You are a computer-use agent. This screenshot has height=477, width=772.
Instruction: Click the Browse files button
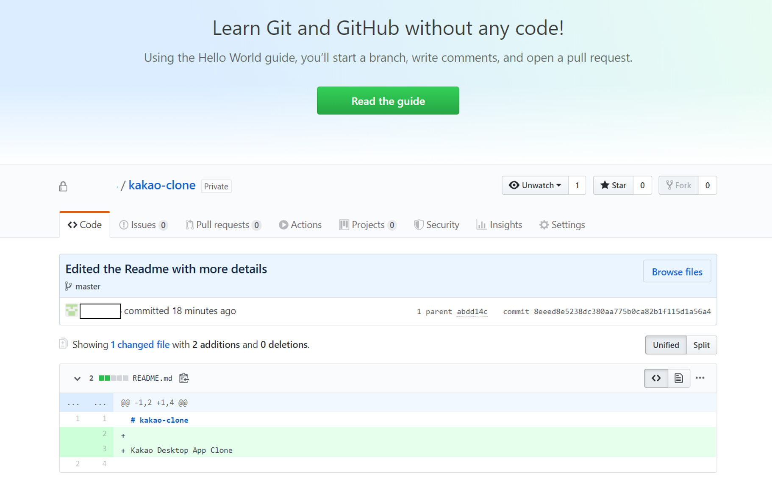tap(677, 272)
